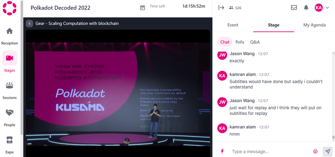Click 'Subtitles would have done' message

click(276, 84)
